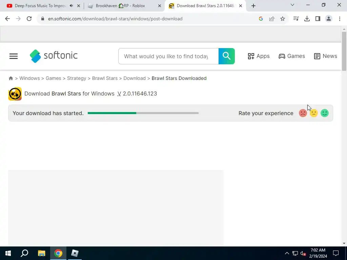
Task: Click the network tray icon
Action: [x=295, y=253]
